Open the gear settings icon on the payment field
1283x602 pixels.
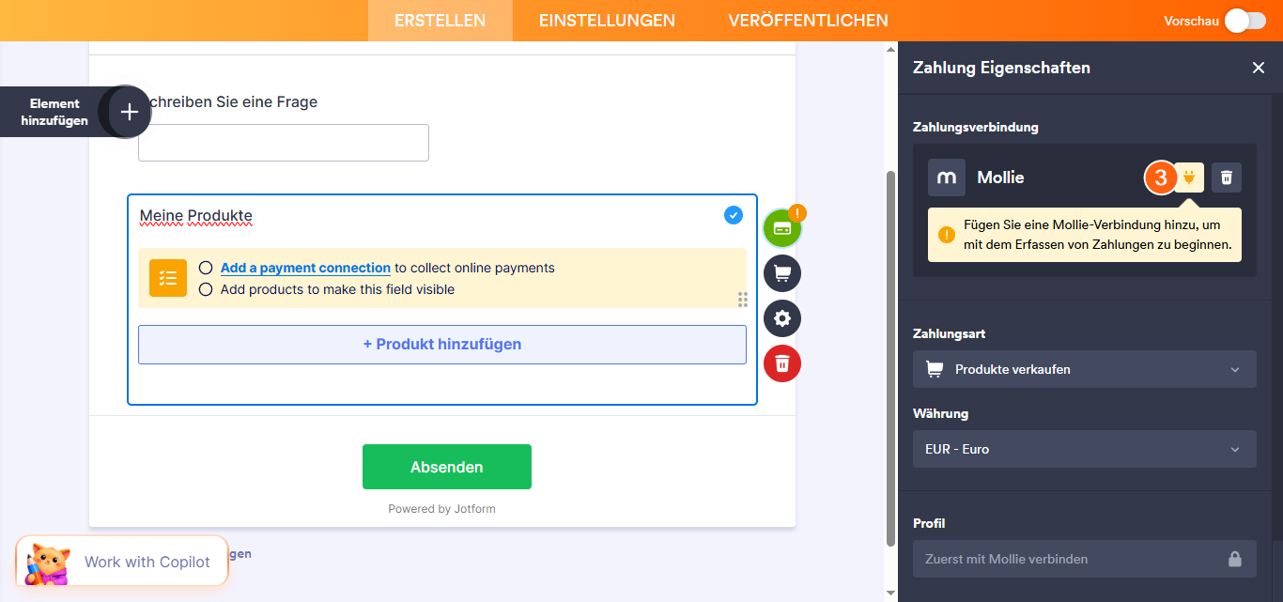782,317
